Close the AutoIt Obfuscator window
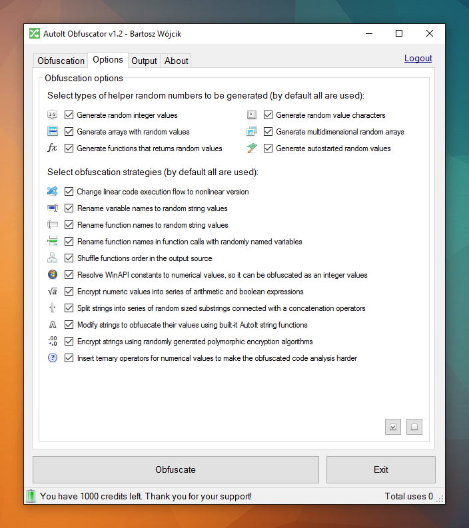The width and height of the screenshot is (469, 528). pyautogui.click(x=429, y=34)
